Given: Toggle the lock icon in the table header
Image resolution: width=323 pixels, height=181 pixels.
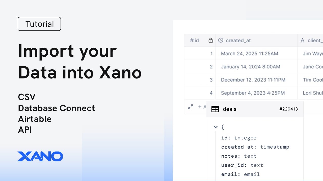Looking at the screenshot, I should pyautogui.click(x=211, y=40).
